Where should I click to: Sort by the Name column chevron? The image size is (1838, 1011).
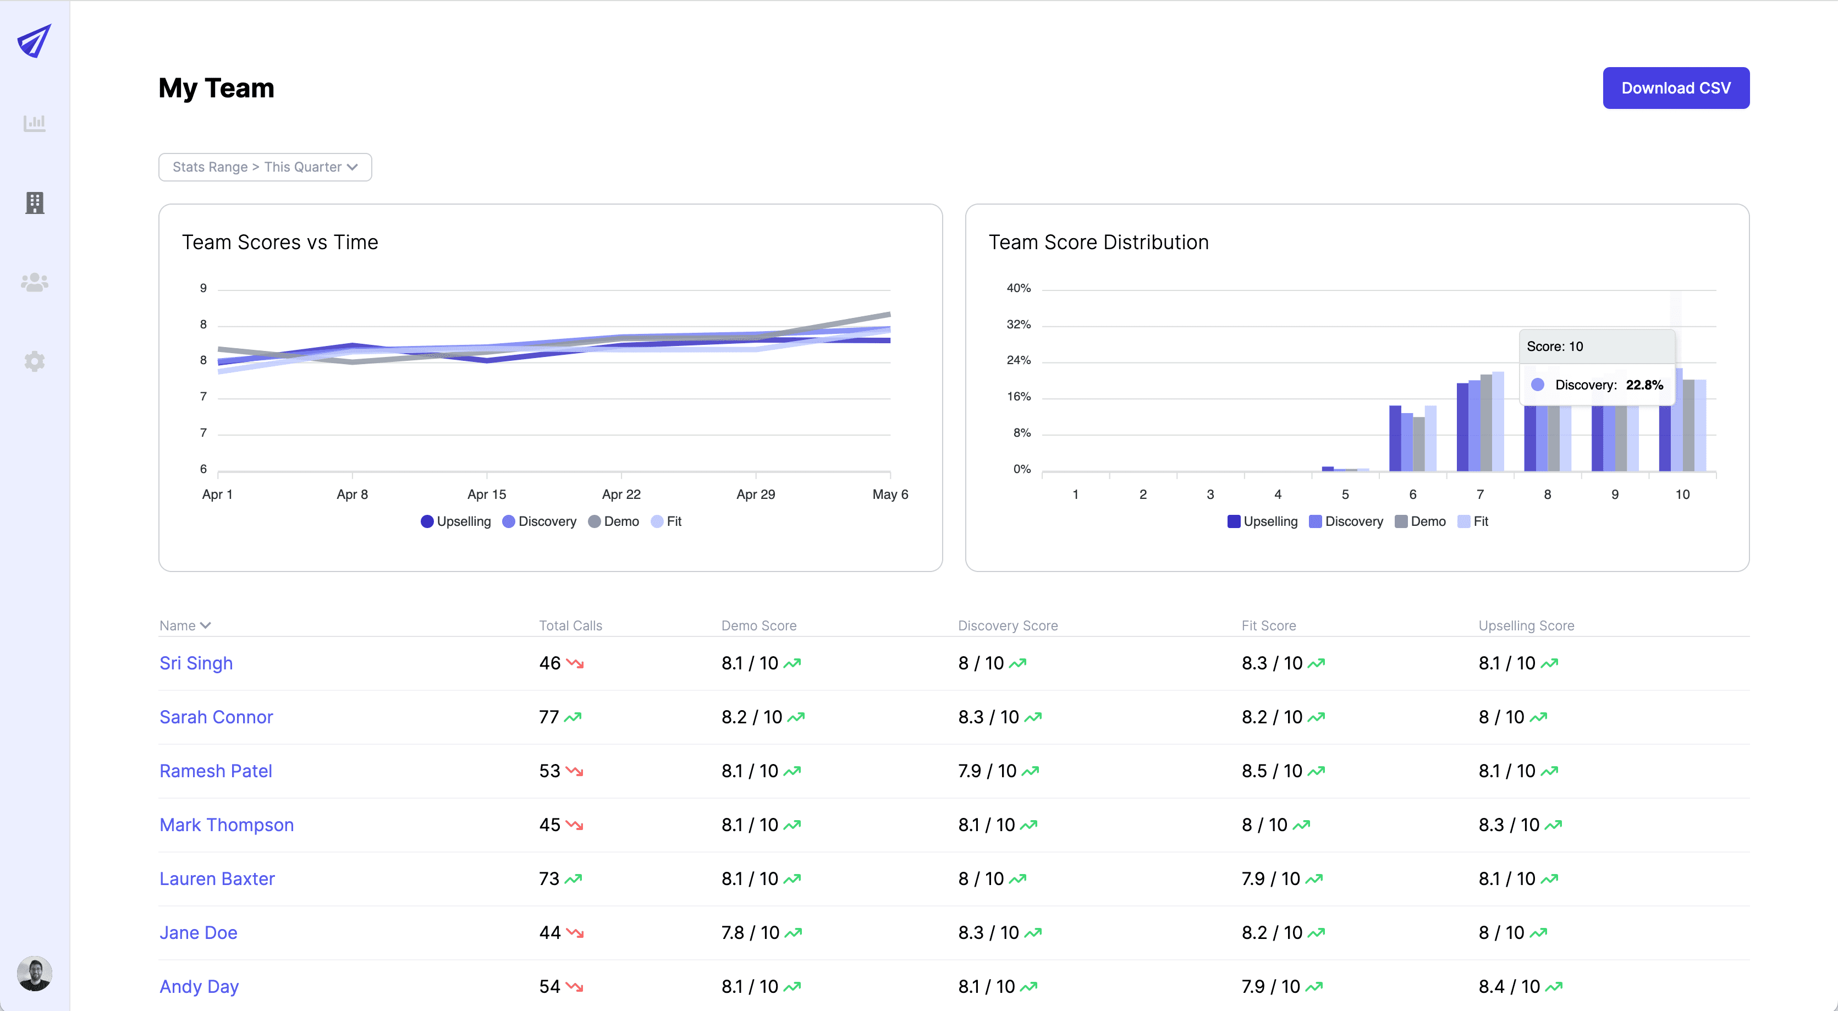(206, 626)
